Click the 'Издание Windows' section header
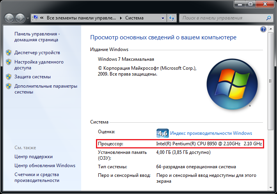Image resolution: width=277 pixels, height=194 pixels. (109, 49)
